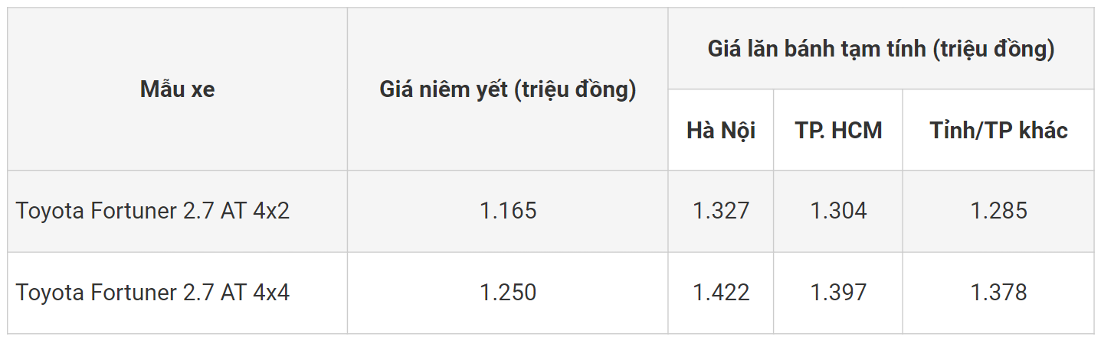
Task: Click "4x2" text in the first data row
Action: coord(273,211)
